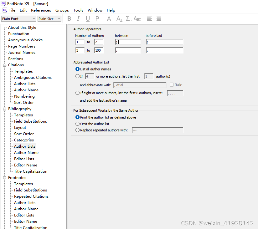Open the Groups menu
This screenshot has height=229, width=258.
pyautogui.click(x=62, y=10)
